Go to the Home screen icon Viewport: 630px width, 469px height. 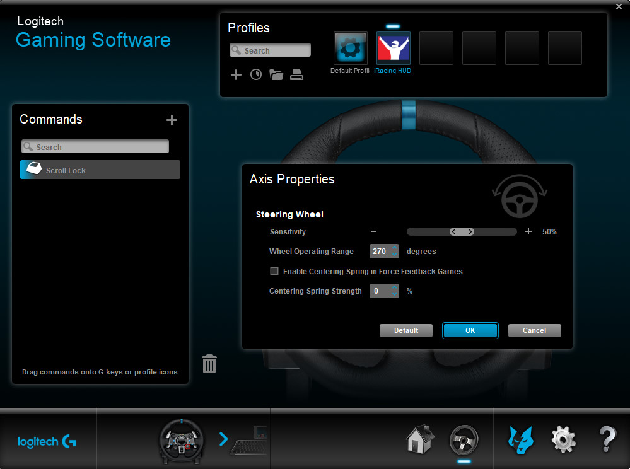click(x=420, y=439)
